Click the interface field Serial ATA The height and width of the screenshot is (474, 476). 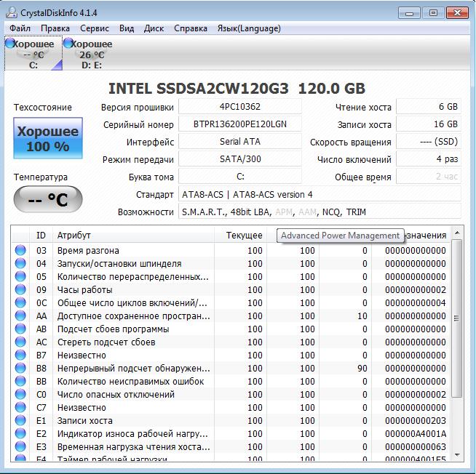click(x=240, y=142)
